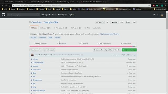The height and width of the screenshot is (94, 168).
Task: Switch to the Wiki tab
Action: tap(87, 28)
